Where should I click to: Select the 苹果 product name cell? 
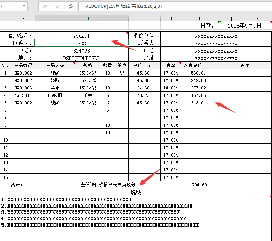pos(55,88)
